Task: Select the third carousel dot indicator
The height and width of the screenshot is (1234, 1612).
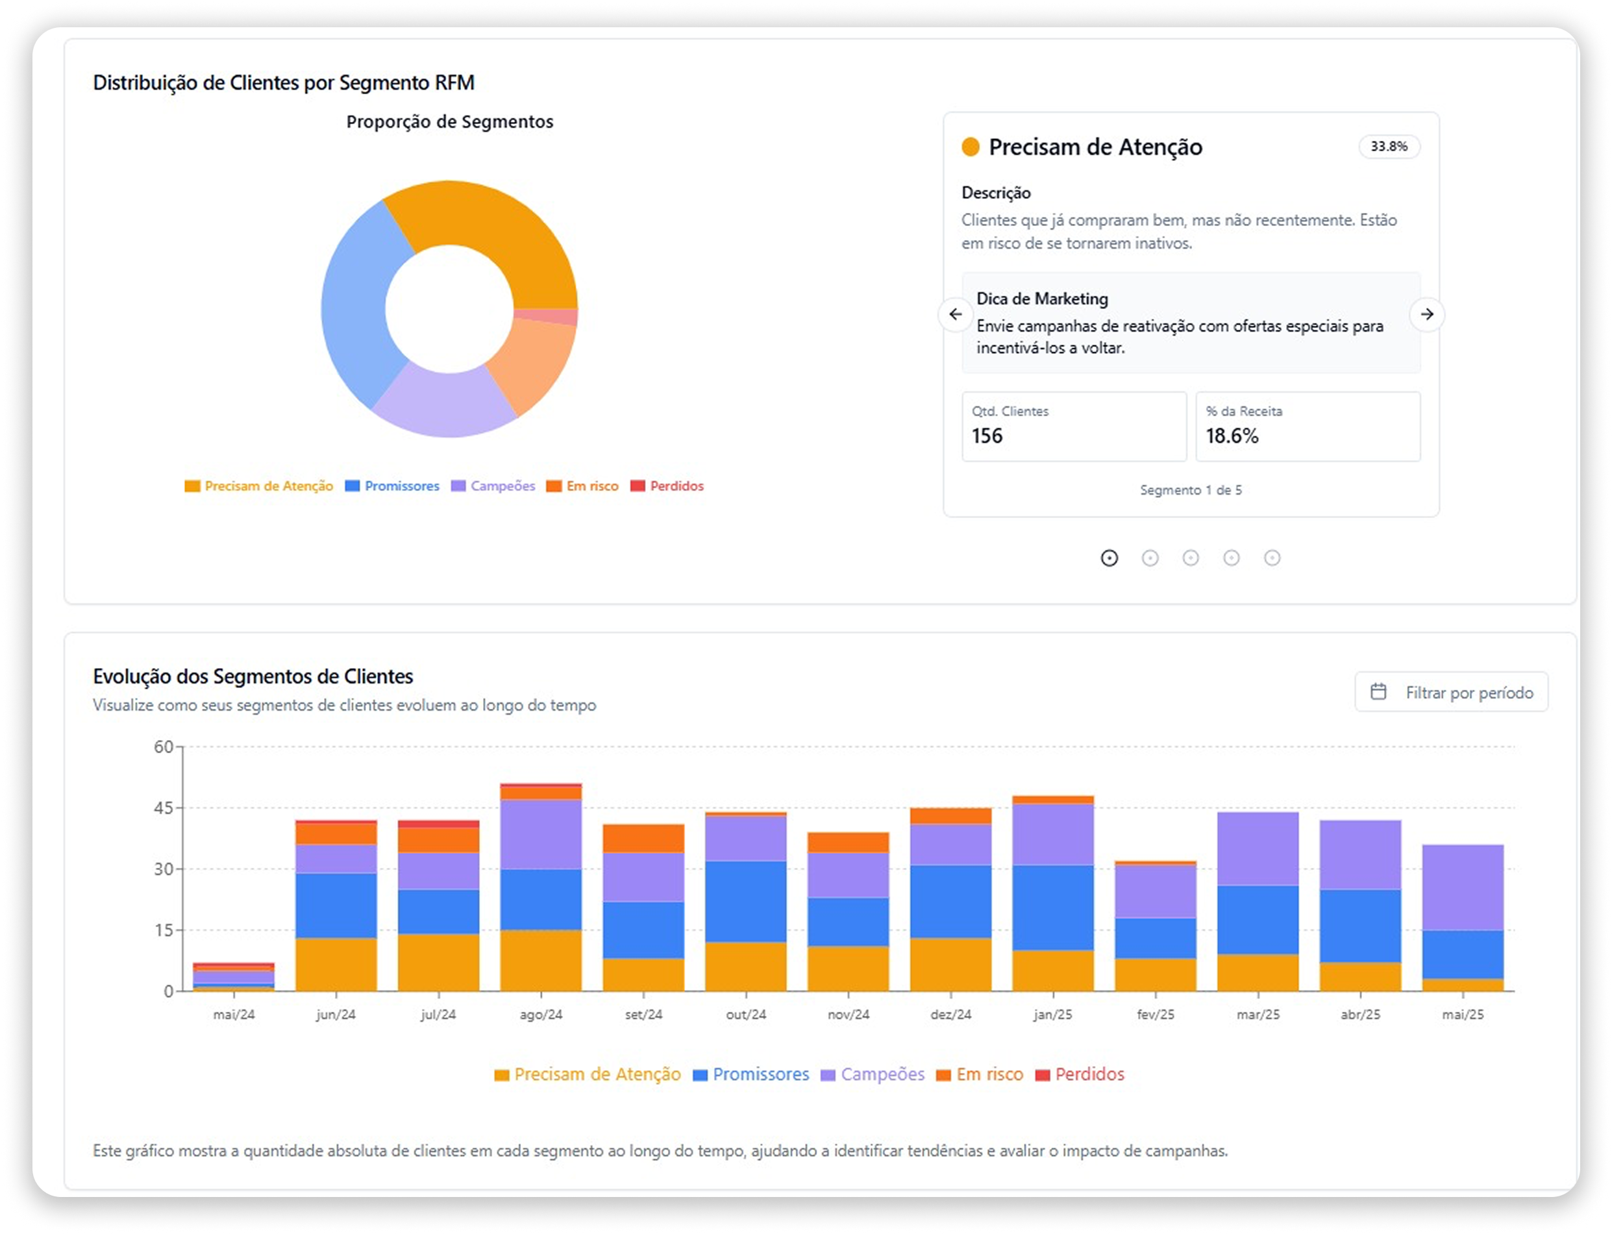Action: coord(1190,558)
